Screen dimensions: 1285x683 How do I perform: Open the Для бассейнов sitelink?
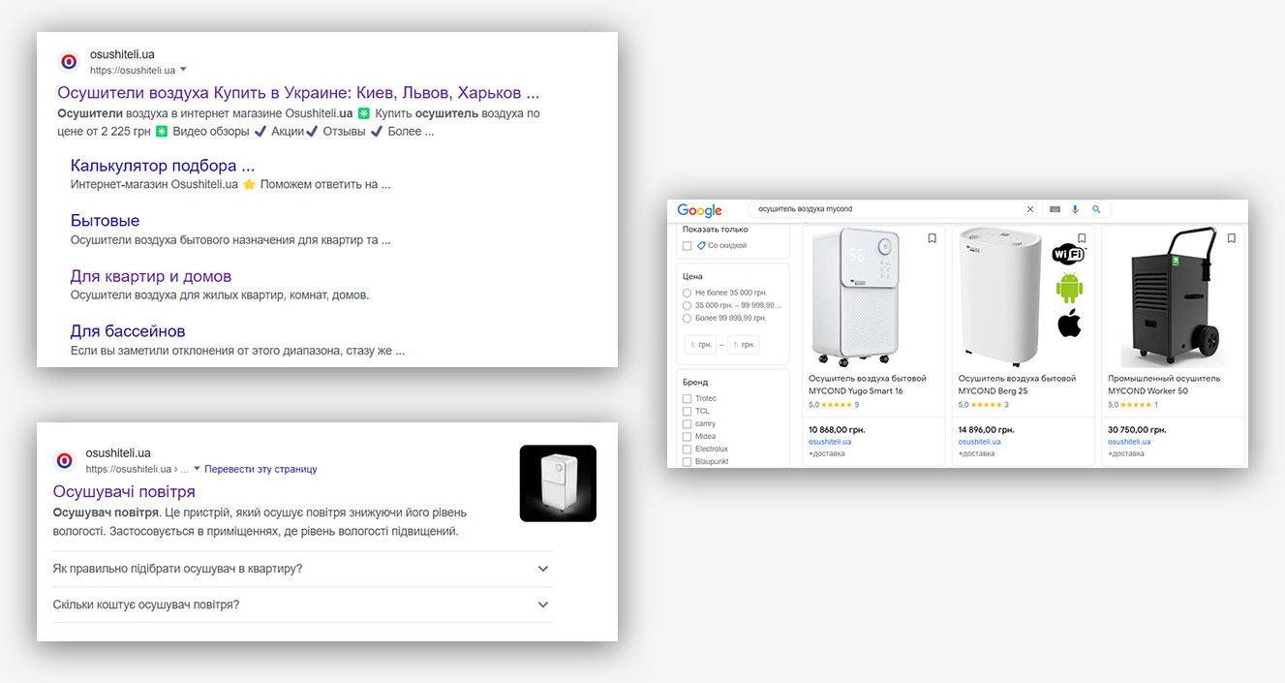coord(128,331)
